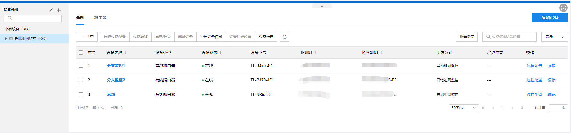571x133 pixels.
Task: Tick the checkbox for 分支监控1 row
Action: pyautogui.click(x=81, y=66)
